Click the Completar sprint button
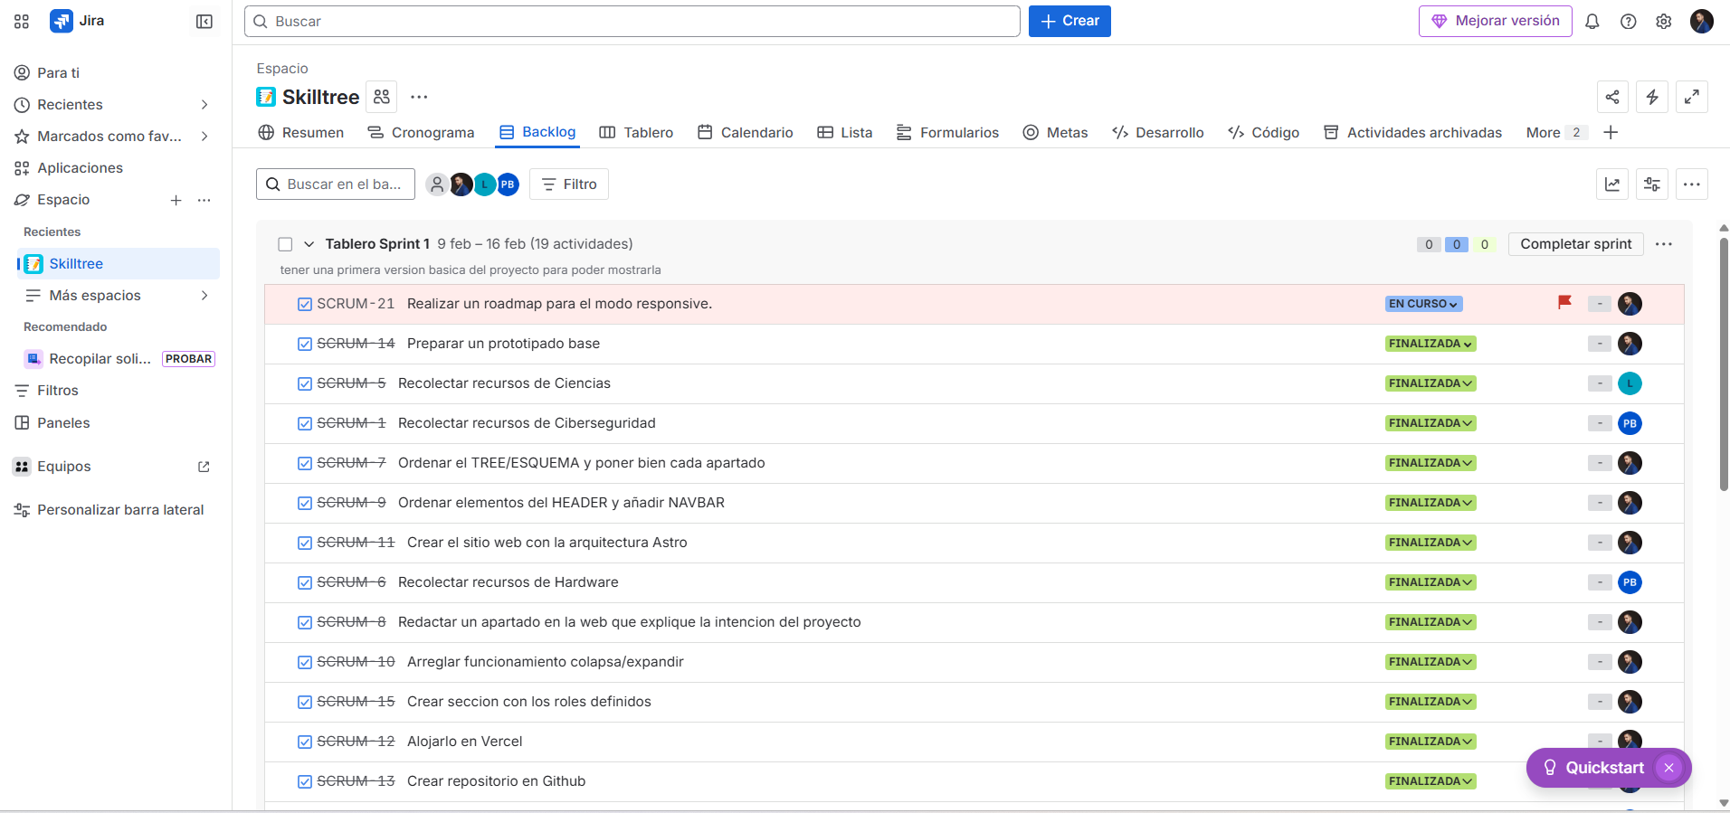The image size is (1730, 813). click(1576, 244)
